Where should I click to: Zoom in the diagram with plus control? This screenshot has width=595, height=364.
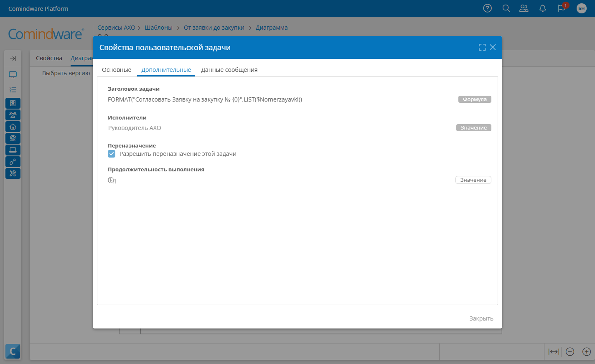coord(587,351)
